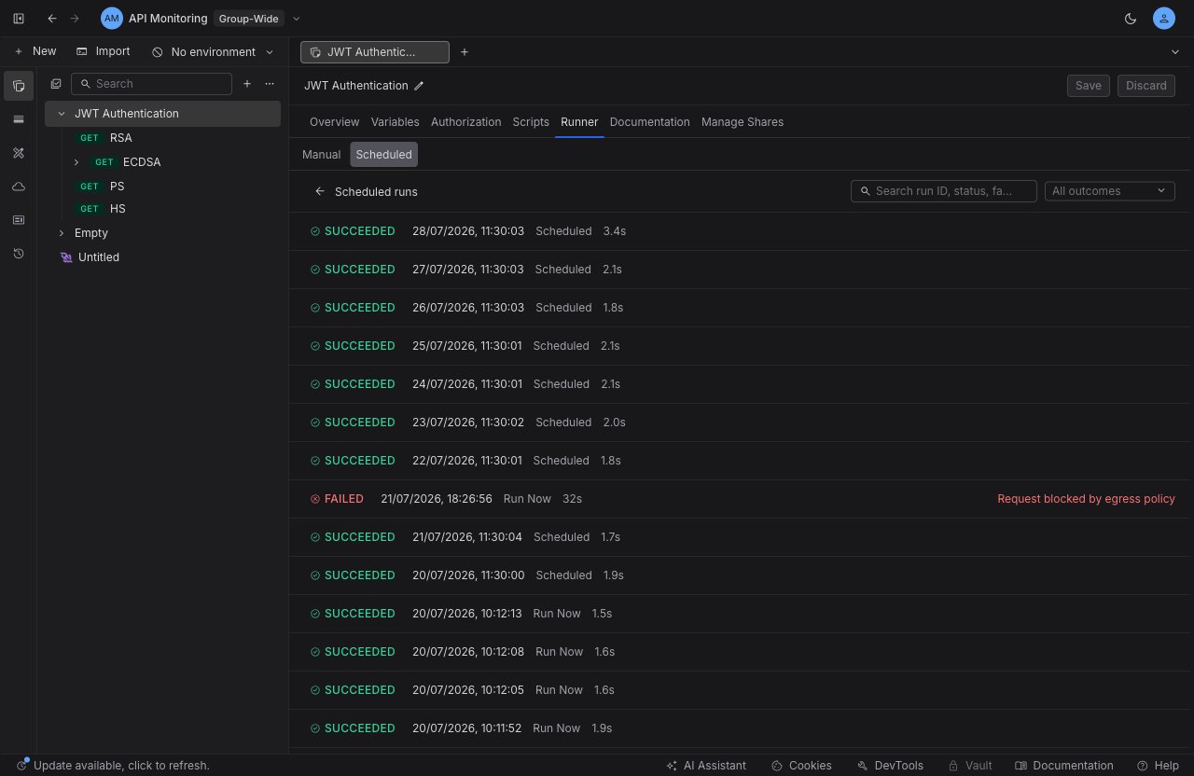
Task: Focus the Search run ID field
Action: tap(943, 191)
